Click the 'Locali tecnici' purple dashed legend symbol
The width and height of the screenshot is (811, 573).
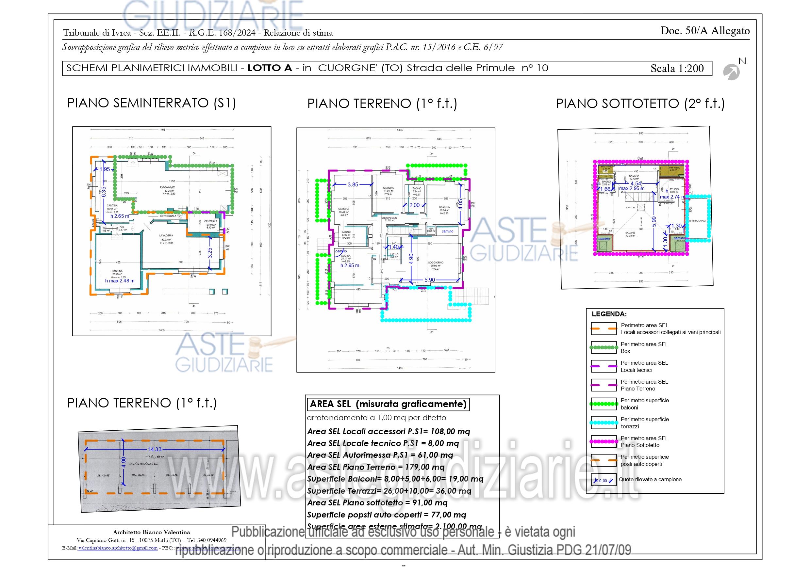tap(604, 366)
